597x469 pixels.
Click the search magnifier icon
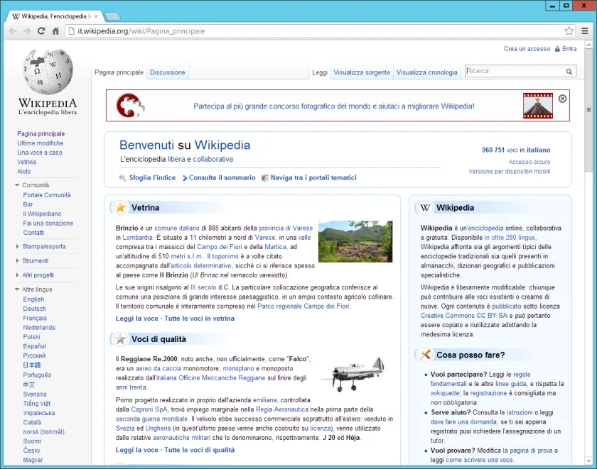(569, 72)
